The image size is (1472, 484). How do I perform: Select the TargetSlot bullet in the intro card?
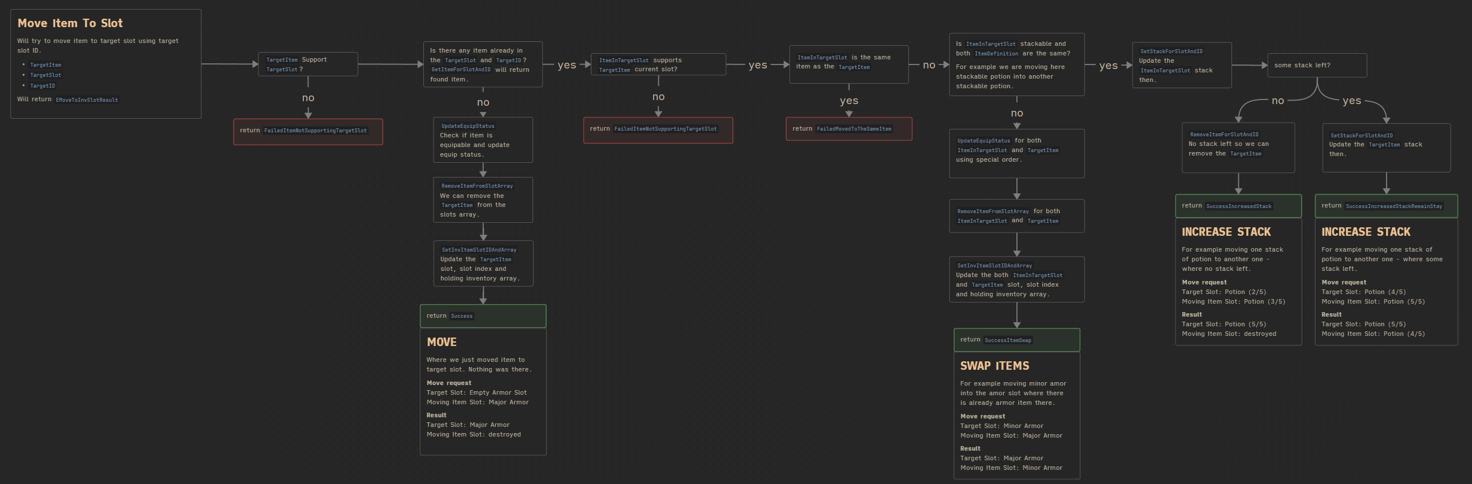[x=45, y=75]
